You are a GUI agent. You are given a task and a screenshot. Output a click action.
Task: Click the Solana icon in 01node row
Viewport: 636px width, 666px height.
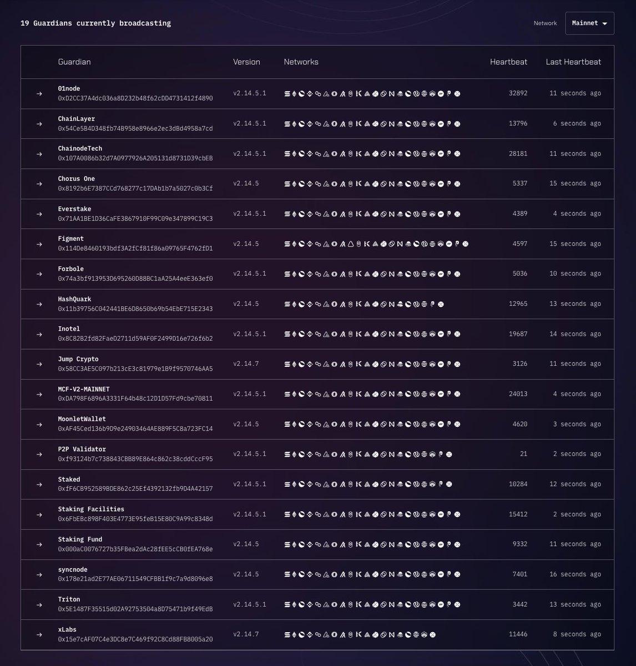287,94
